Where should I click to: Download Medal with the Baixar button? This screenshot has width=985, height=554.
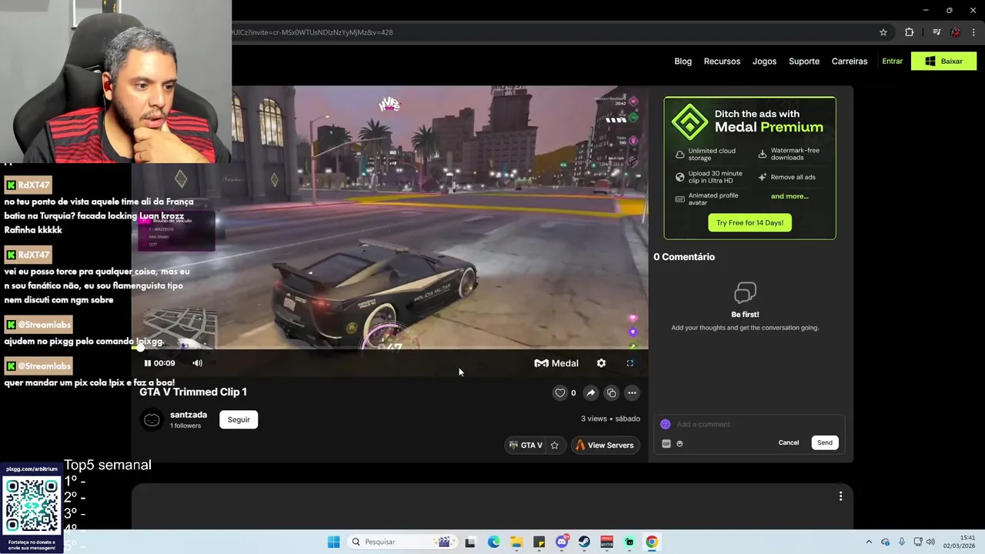point(943,62)
